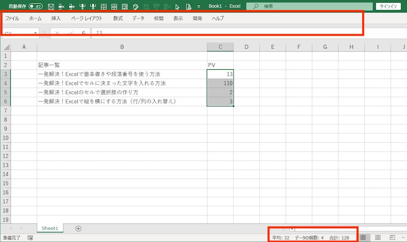Switch to Normal view icon
Screen dimensions: 407x242
coord(363,237)
